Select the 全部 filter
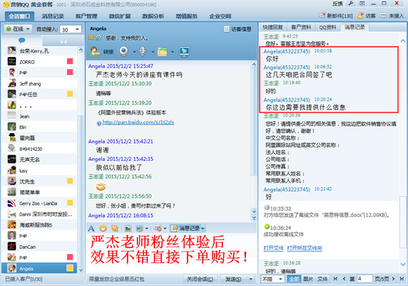Viewport: 408px width, 286px height. pos(294,279)
